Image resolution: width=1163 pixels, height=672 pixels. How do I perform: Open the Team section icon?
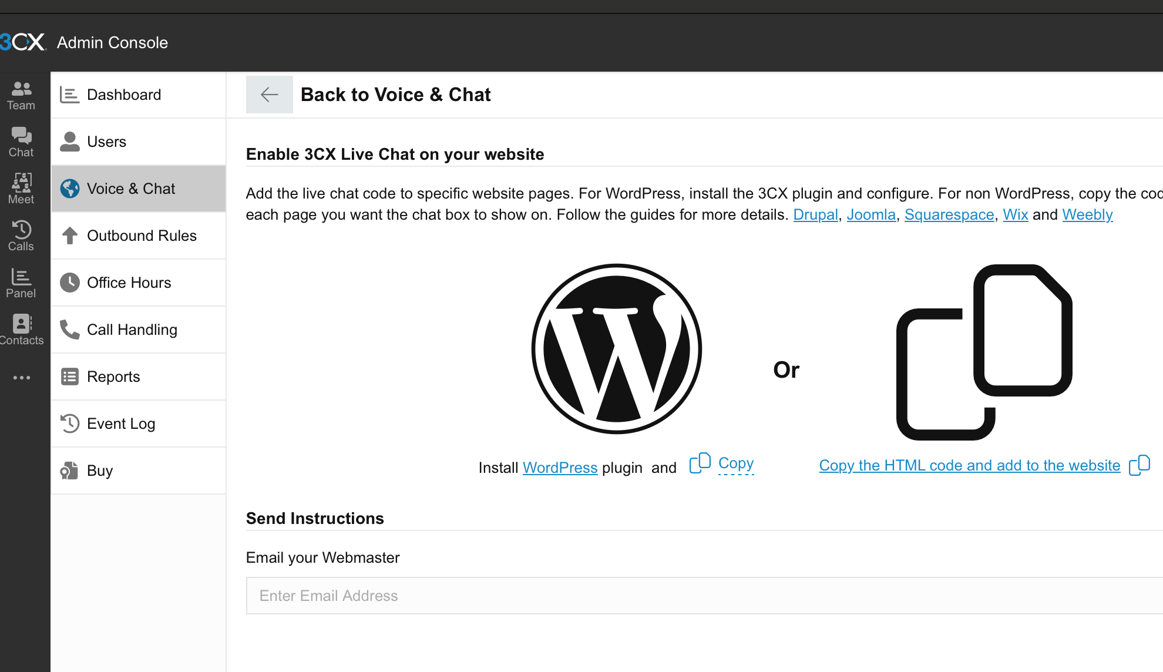click(x=22, y=95)
